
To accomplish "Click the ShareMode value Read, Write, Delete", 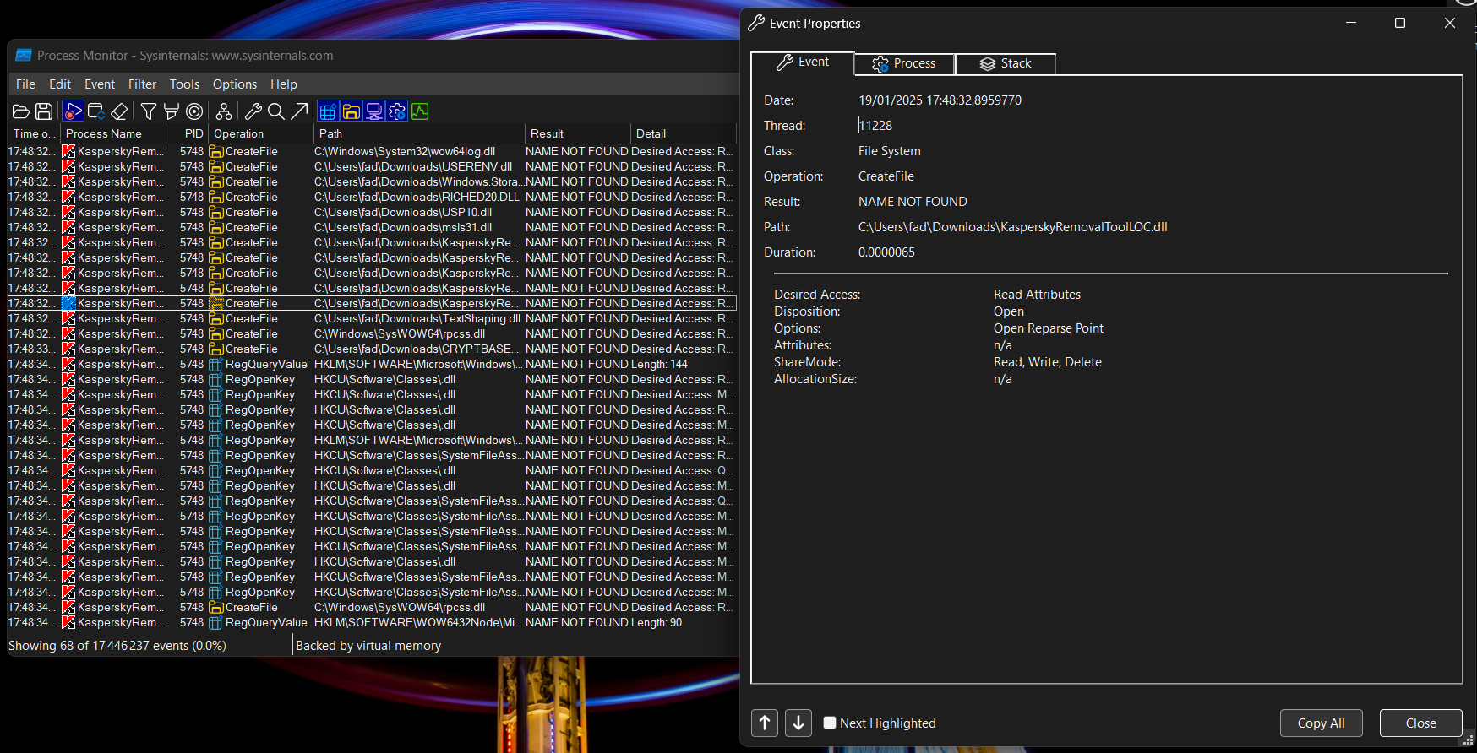I will (x=1048, y=362).
